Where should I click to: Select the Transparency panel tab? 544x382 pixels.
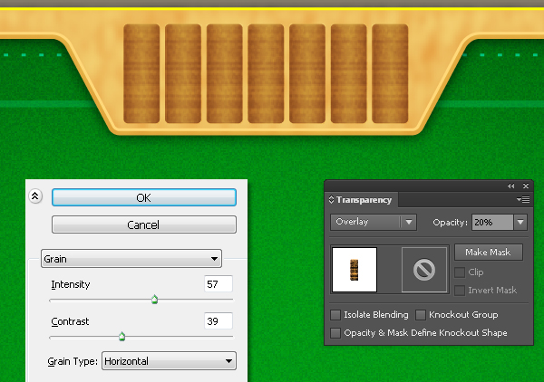point(364,200)
